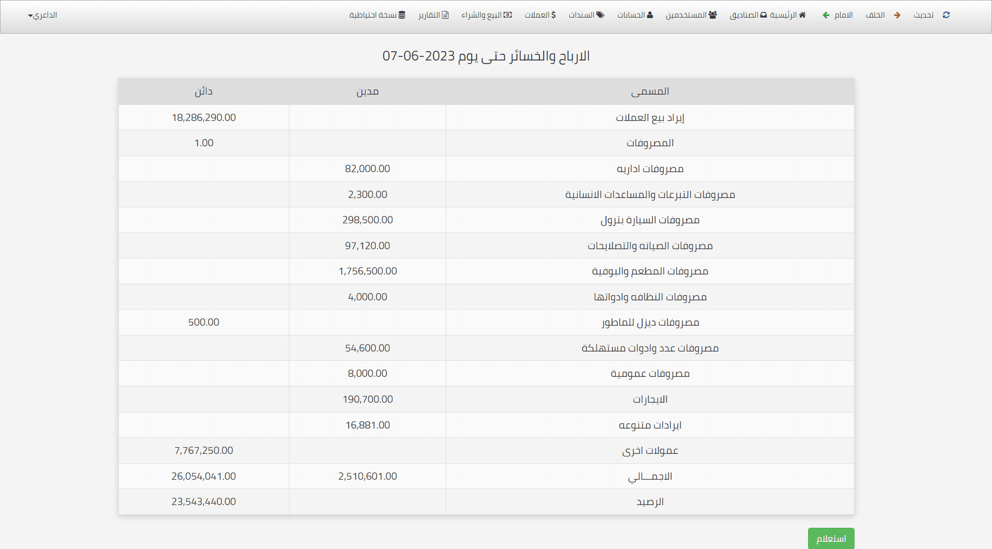Click the مصروفات اداريه row label

(x=650, y=169)
